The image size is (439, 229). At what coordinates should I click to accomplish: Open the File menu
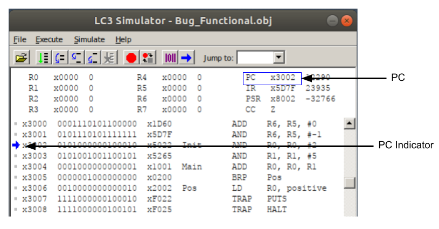20,39
